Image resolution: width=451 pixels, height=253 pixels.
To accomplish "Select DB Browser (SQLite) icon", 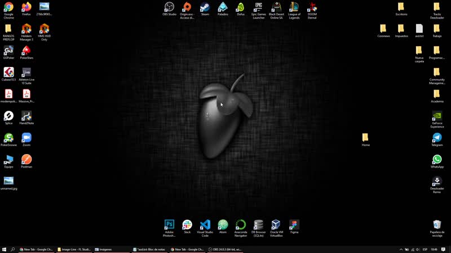I will point(259,225).
